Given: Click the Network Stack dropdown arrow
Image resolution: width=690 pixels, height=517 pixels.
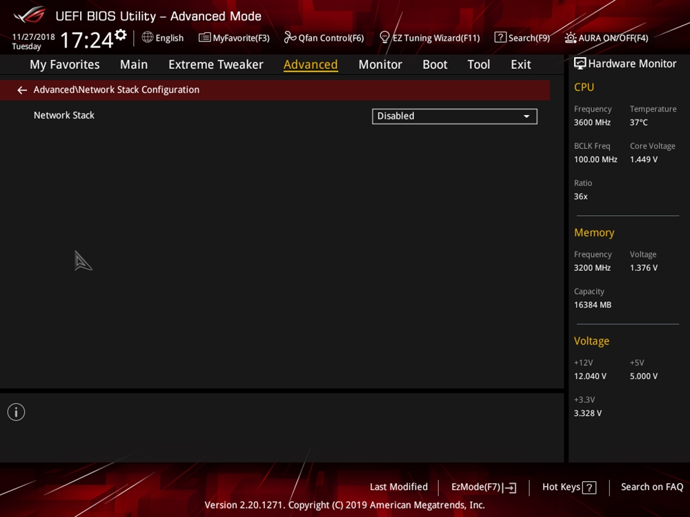Looking at the screenshot, I should pos(526,116).
